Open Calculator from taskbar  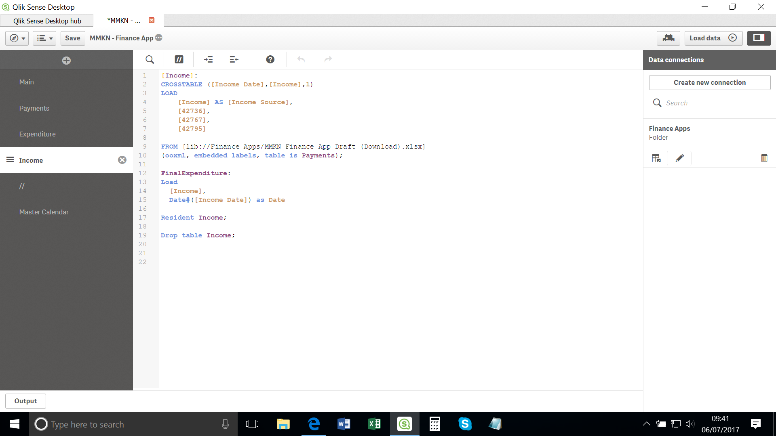click(435, 424)
